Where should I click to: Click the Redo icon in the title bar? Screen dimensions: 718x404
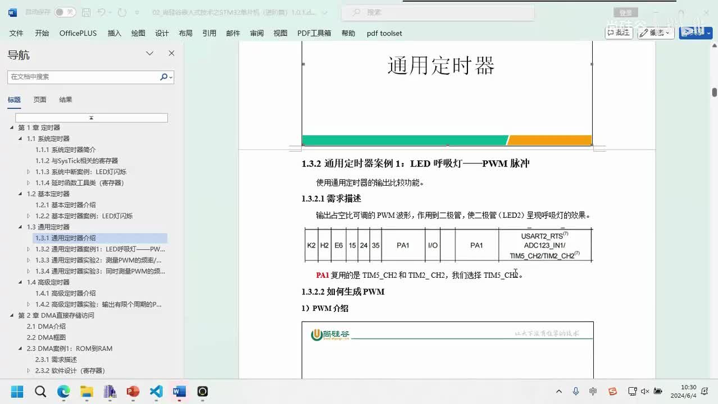(122, 12)
